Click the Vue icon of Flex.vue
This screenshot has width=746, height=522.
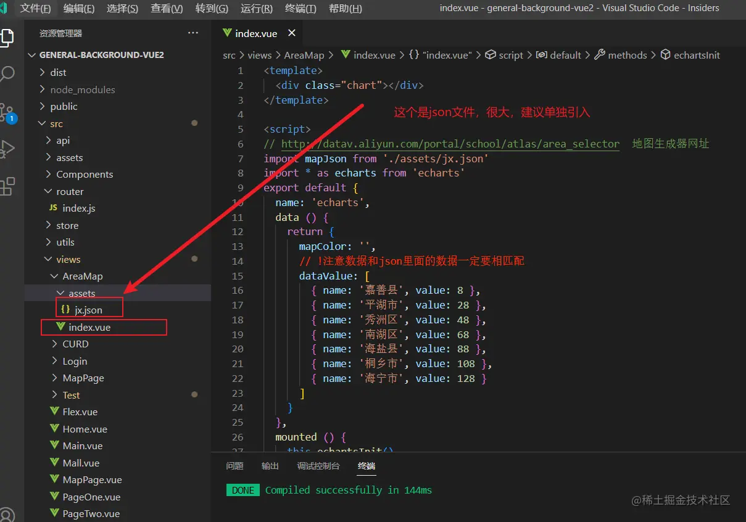tap(54, 412)
